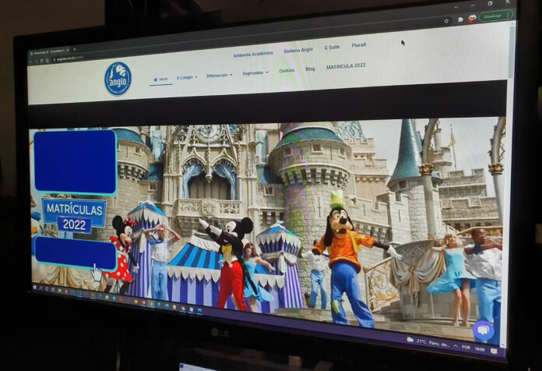The height and width of the screenshot is (371, 542).
Task: Close the Portal Anglo browser tab
Action: (68, 50)
